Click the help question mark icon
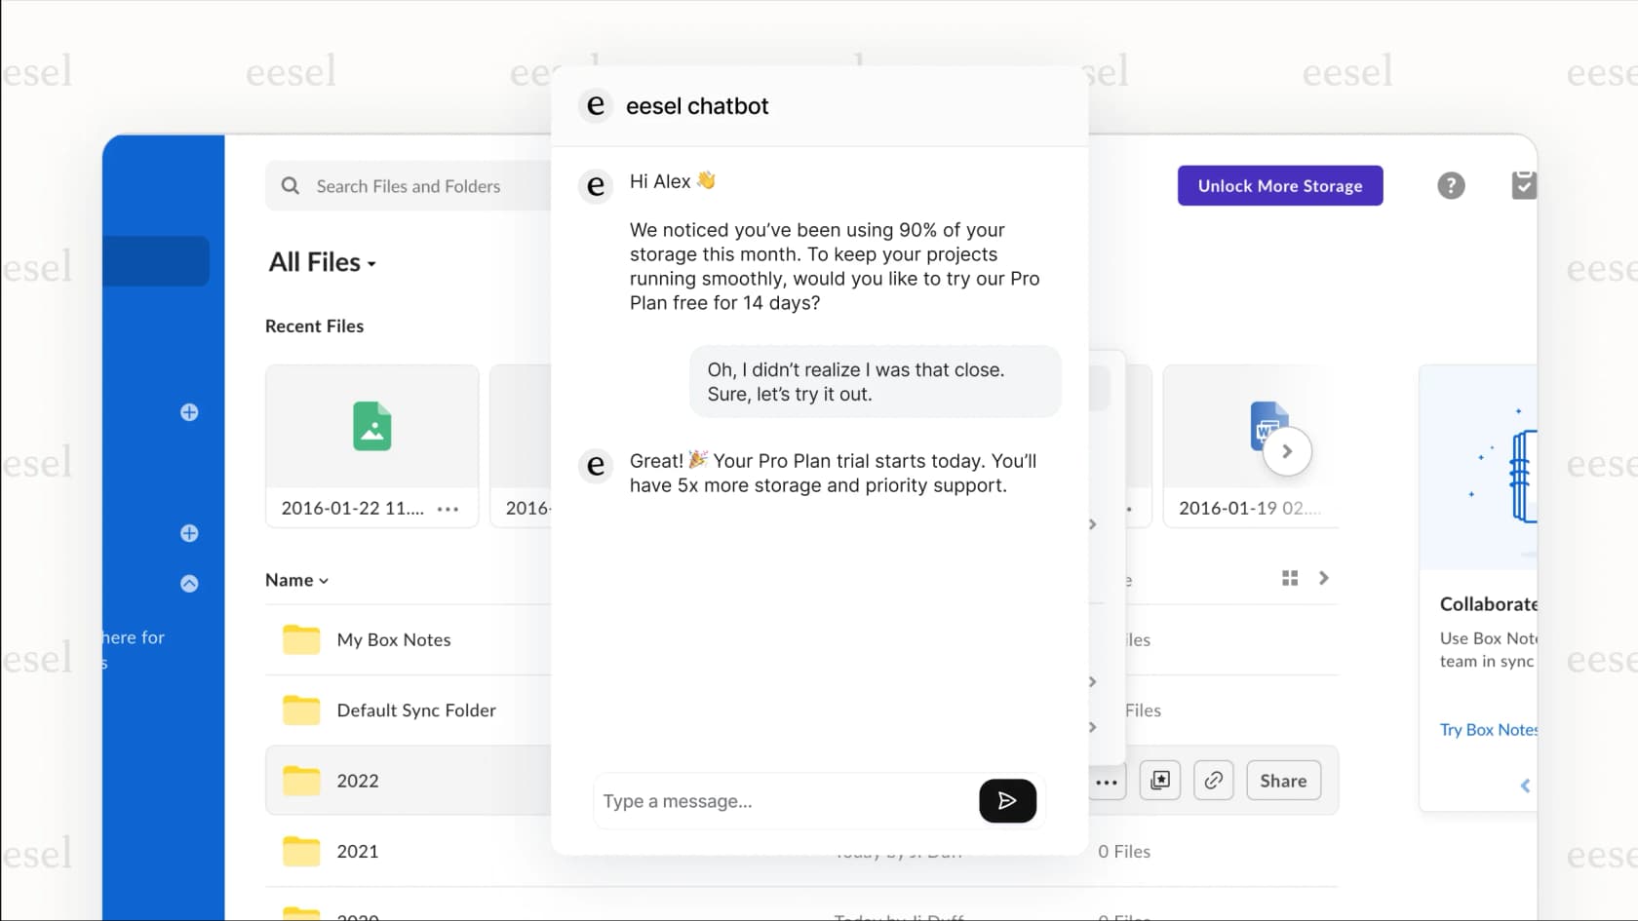1638x921 pixels. tap(1451, 185)
